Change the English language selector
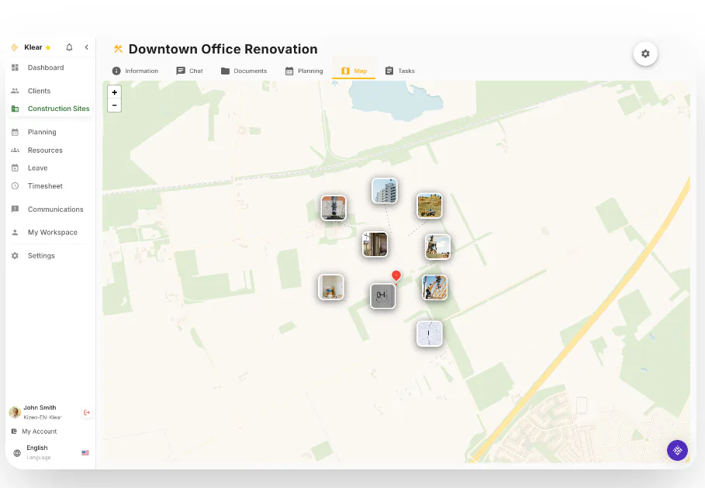Viewport: 705px width, 488px height. [50, 452]
